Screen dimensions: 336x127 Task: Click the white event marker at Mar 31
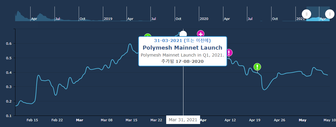click(183, 34)
